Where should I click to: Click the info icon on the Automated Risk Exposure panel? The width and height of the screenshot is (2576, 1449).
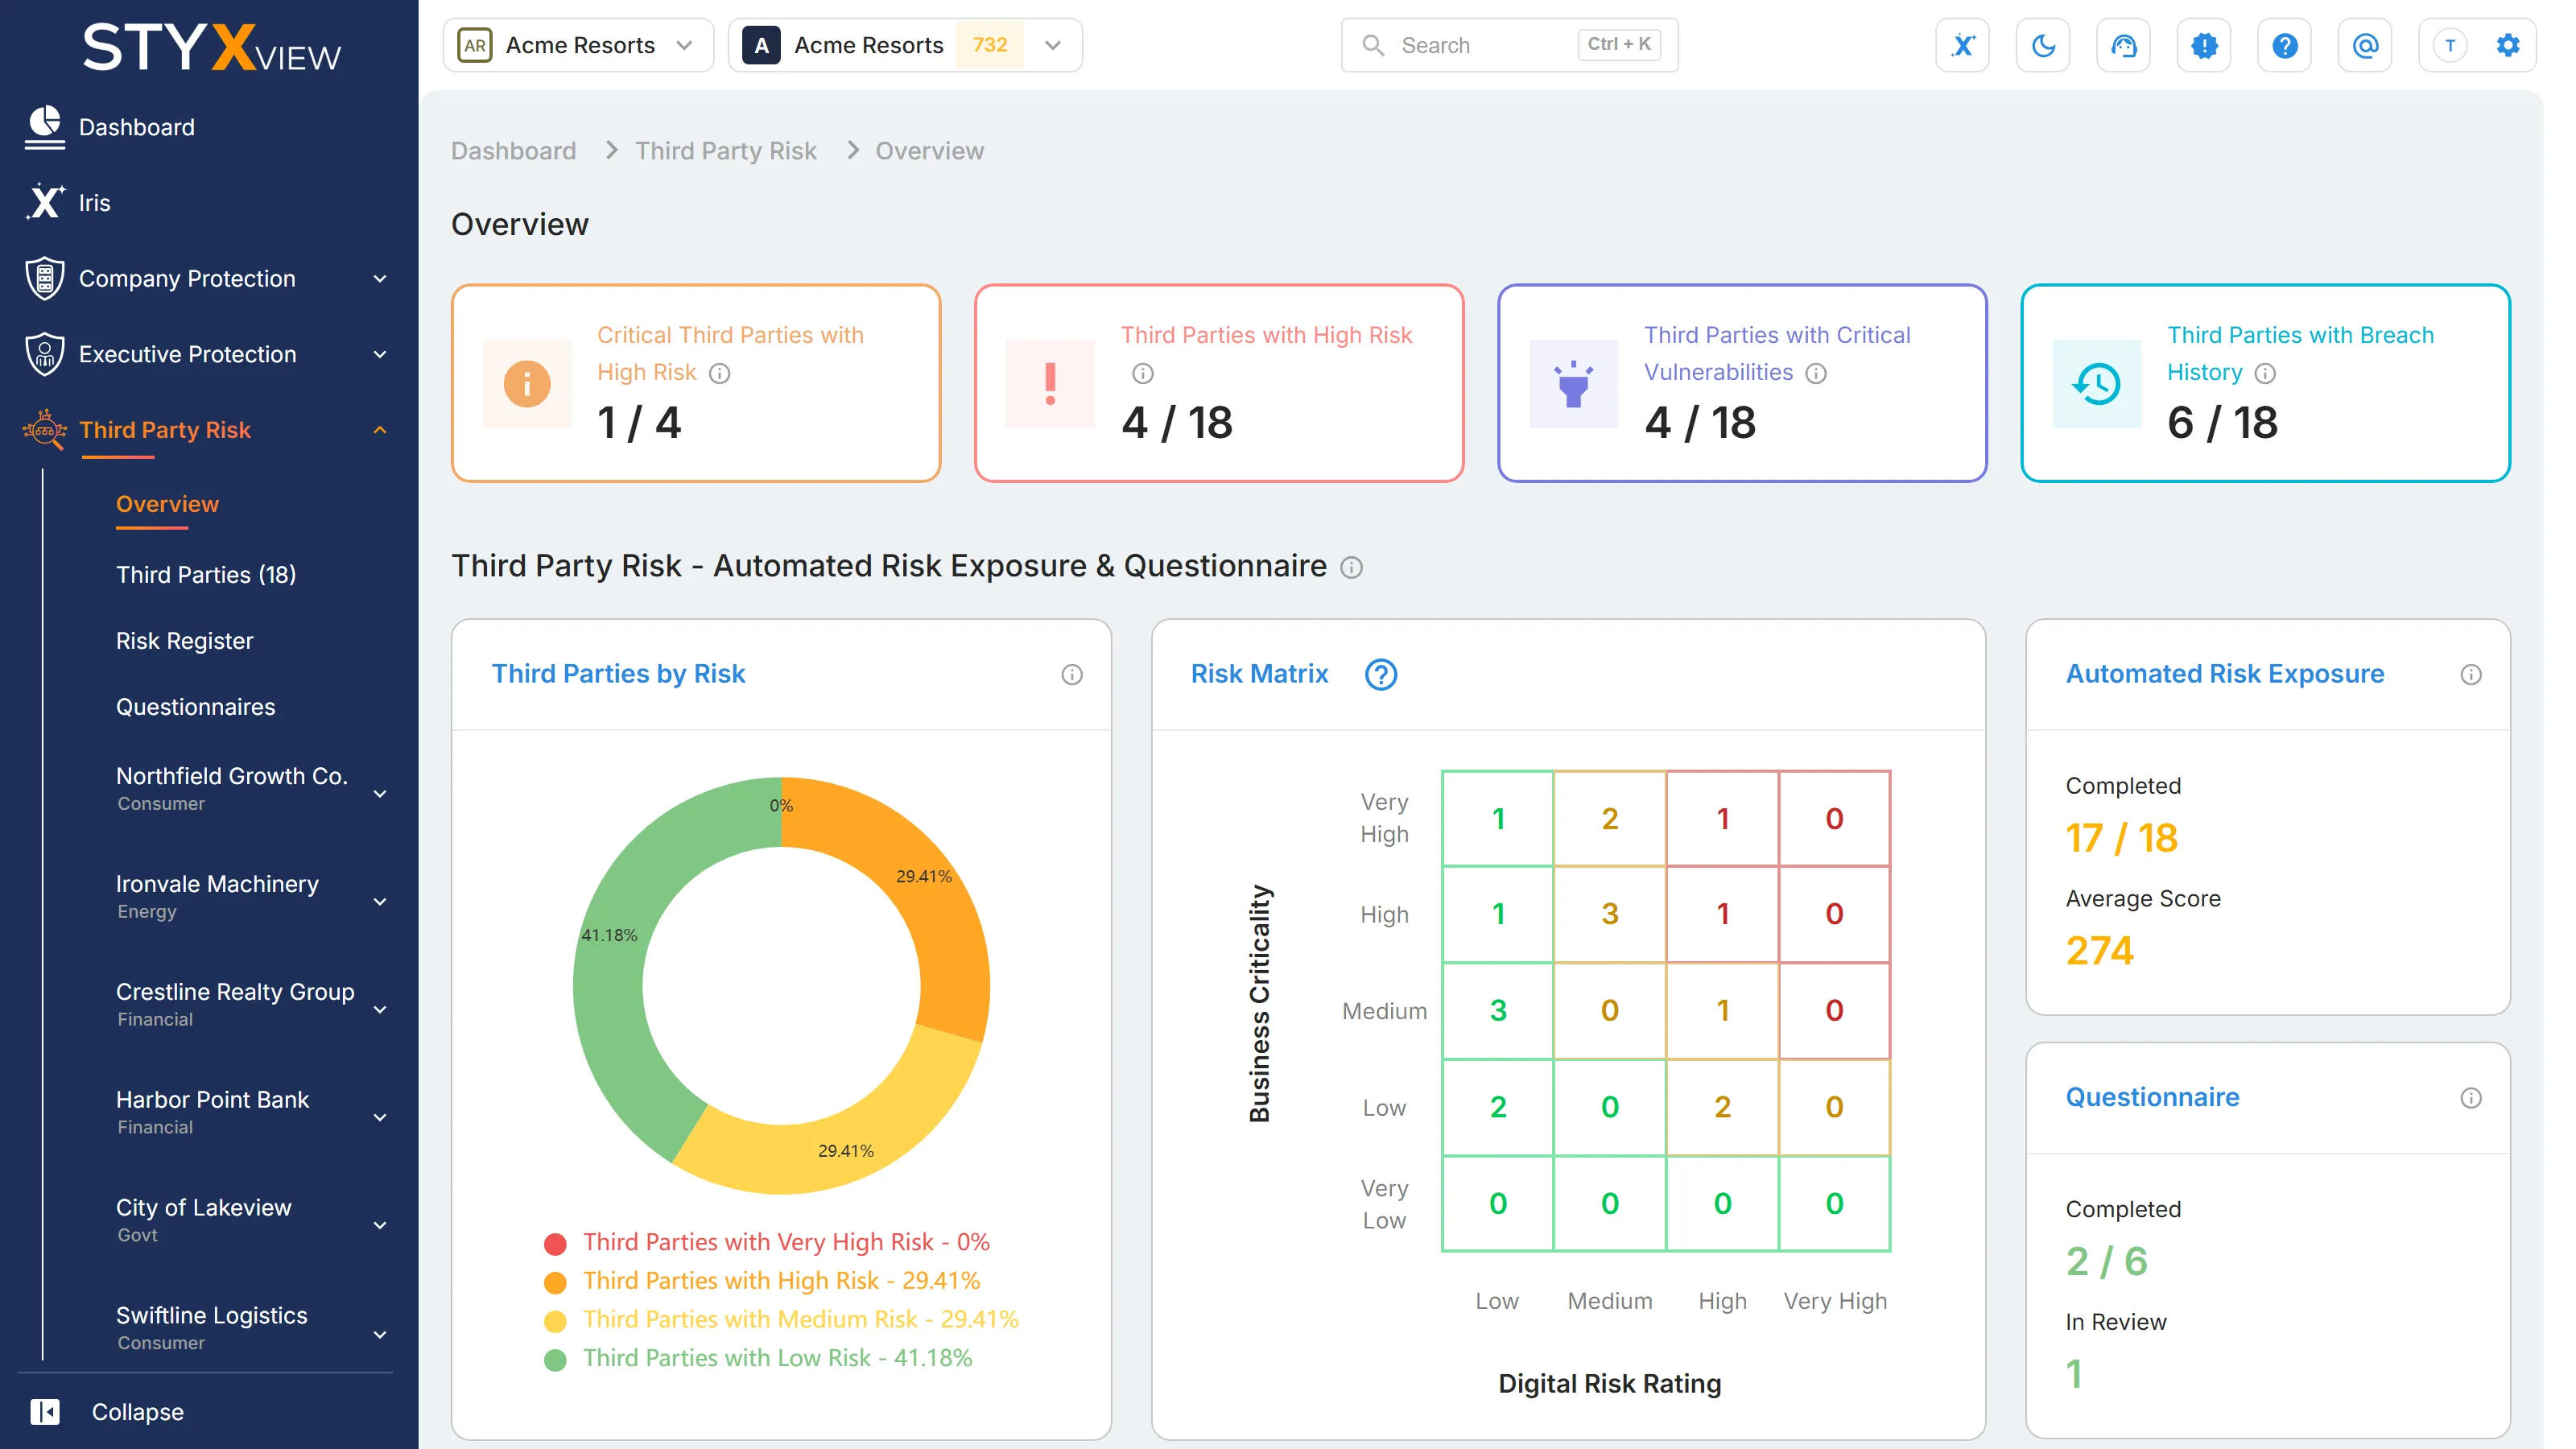click(x=2471, y=675)
